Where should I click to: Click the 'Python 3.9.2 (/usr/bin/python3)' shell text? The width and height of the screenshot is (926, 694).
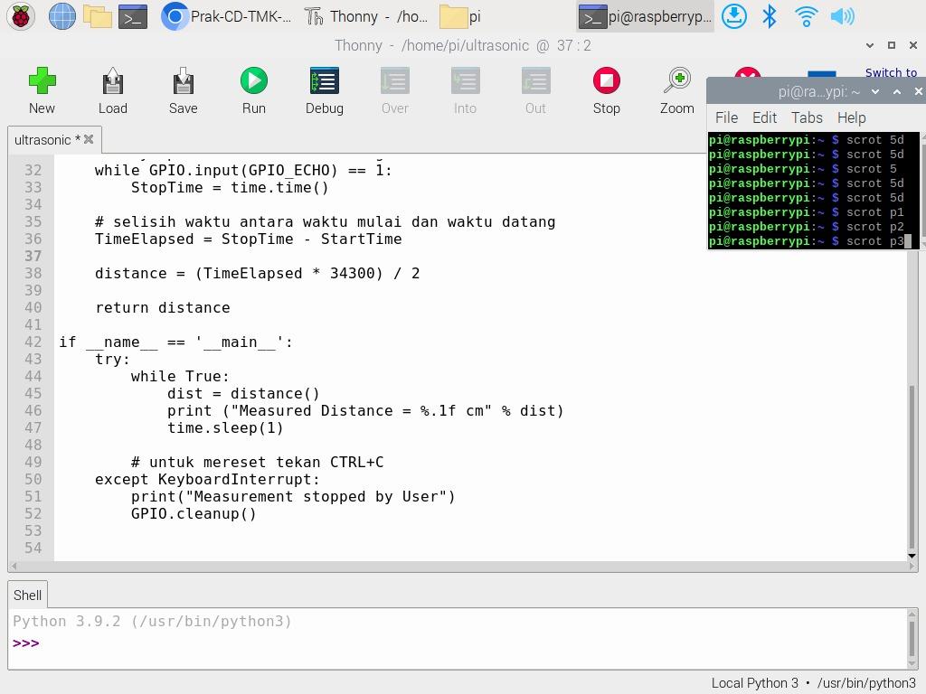[x=152, y=622]
